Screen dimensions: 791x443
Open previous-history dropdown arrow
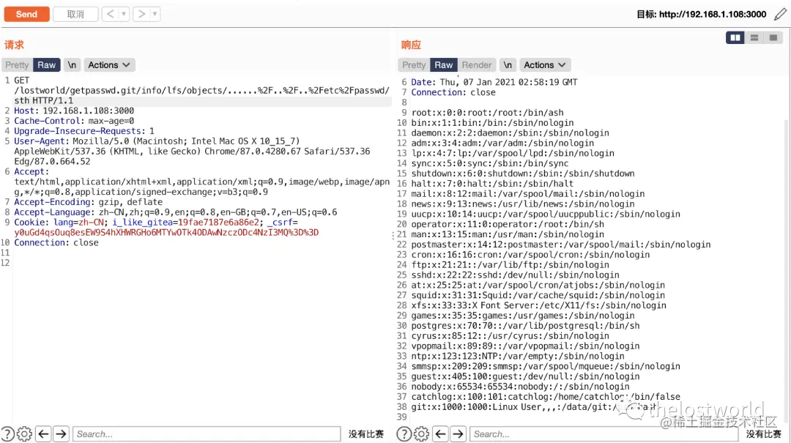click(124, 14)
